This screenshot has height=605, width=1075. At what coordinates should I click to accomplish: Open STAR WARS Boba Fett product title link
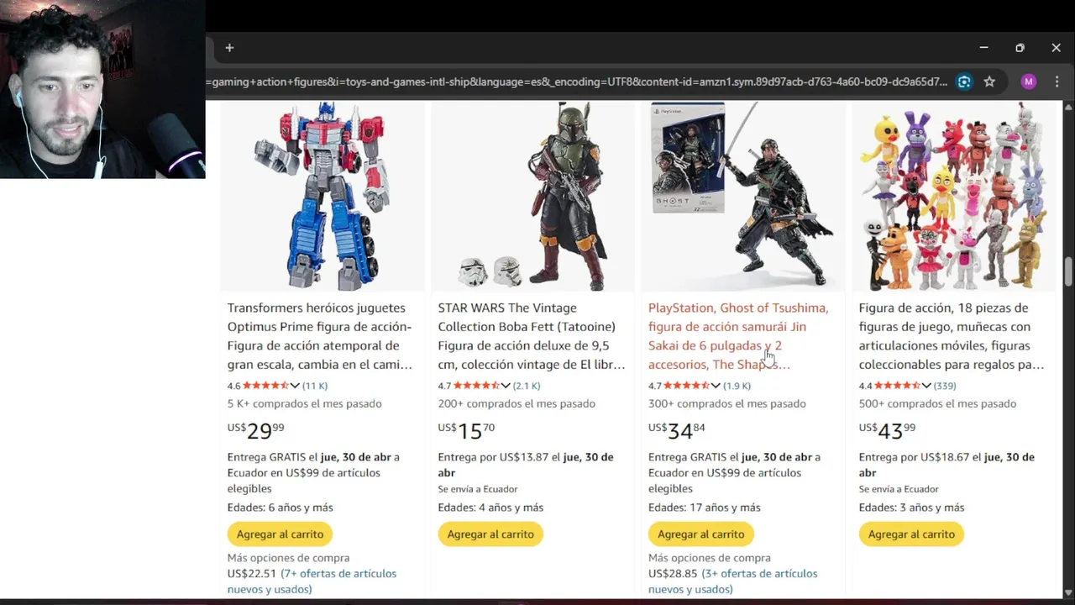pyautogui.click(x=531, y=336)
